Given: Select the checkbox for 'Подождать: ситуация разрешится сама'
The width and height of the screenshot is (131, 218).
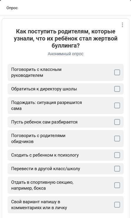Looking at the screenshot, I should (x=117, y=105).
